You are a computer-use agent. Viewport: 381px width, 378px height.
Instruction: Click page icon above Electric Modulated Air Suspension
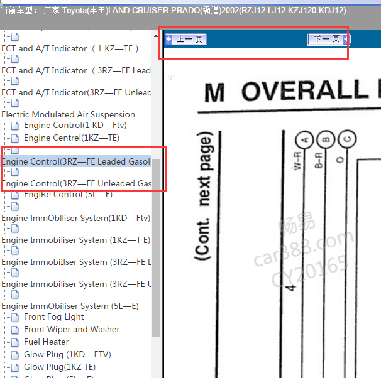(15, 103)
